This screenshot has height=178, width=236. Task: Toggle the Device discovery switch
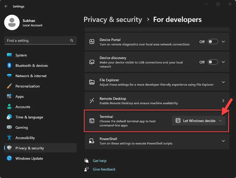213,62
